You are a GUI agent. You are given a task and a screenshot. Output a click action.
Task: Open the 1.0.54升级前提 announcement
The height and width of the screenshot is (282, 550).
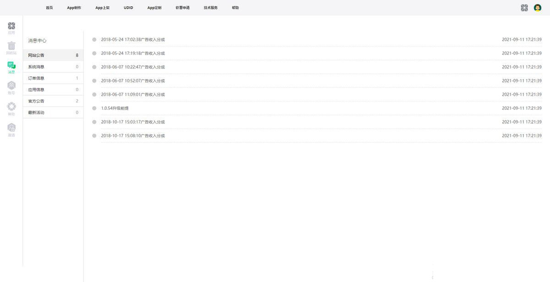pos(115,108)
